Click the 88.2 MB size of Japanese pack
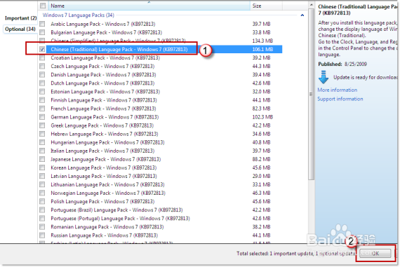The width and height of the screenshot is (400, 267). coord(261,159)
